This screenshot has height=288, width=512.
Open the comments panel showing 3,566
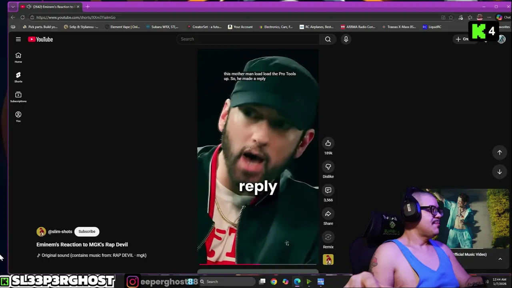tap(328, 190)
